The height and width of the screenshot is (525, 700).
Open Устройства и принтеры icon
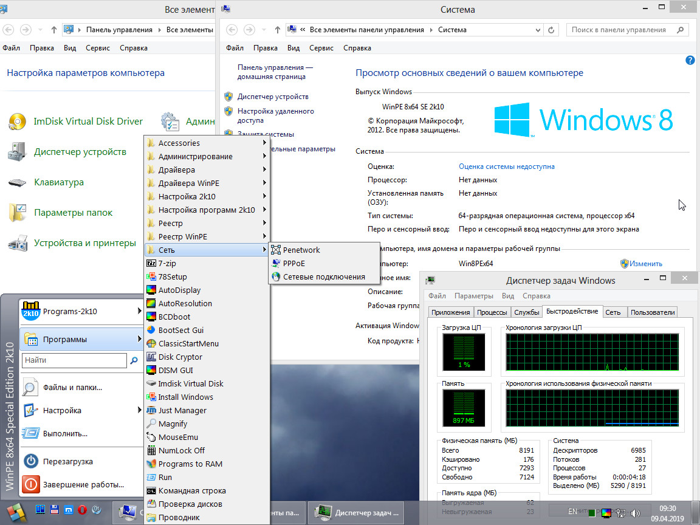[x=17, y=243]
